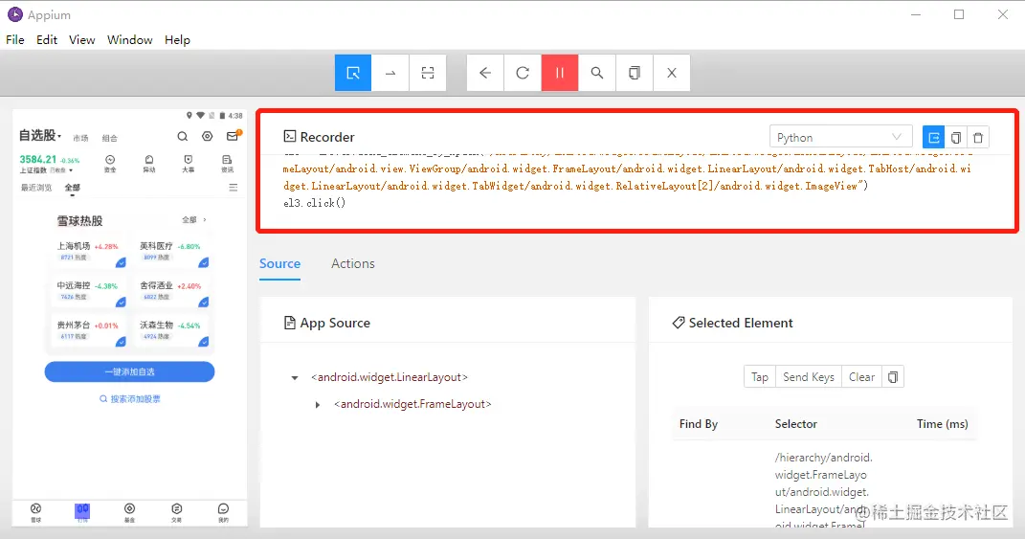
Task: Click the highlighted 行情 bottom nav icon
Action: point(82,512)
